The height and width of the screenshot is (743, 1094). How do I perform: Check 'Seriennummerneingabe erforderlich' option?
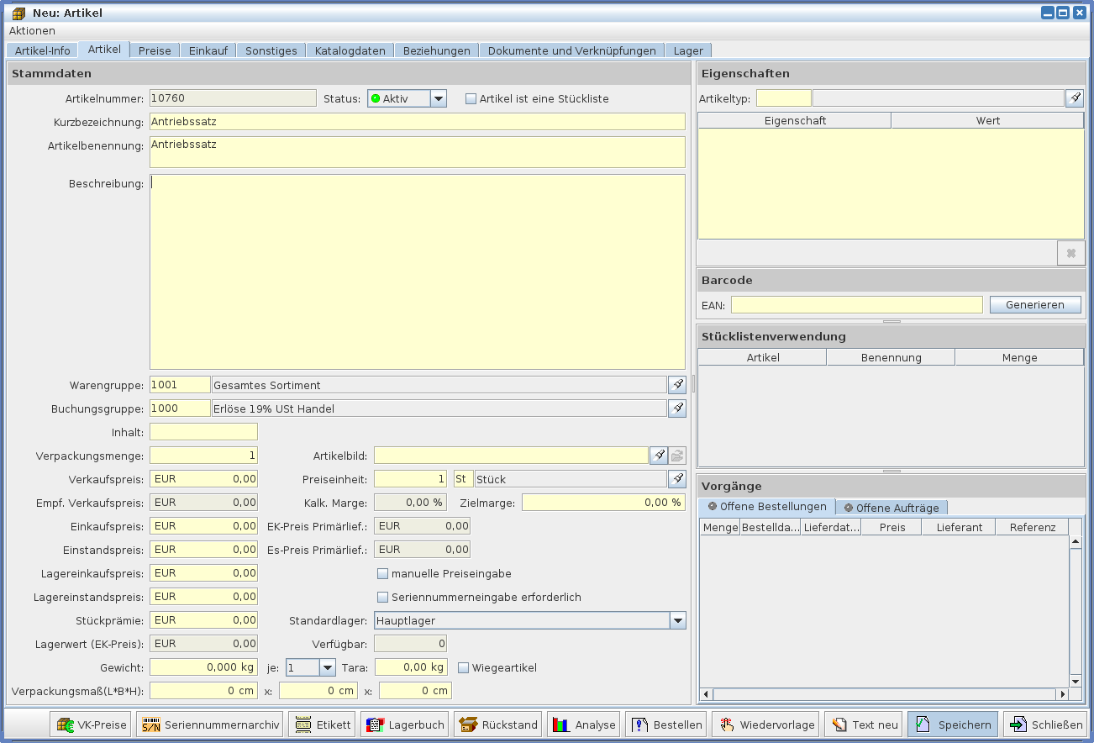[x=383, y=598]
